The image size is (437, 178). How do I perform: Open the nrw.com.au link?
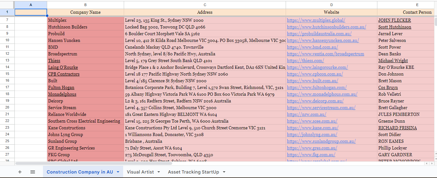click(307, 114)
